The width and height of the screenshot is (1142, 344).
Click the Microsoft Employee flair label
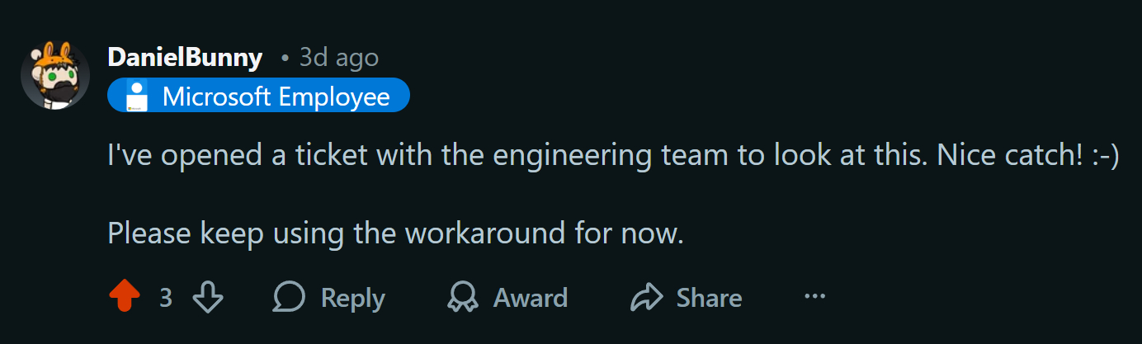(x=276, y=97)
